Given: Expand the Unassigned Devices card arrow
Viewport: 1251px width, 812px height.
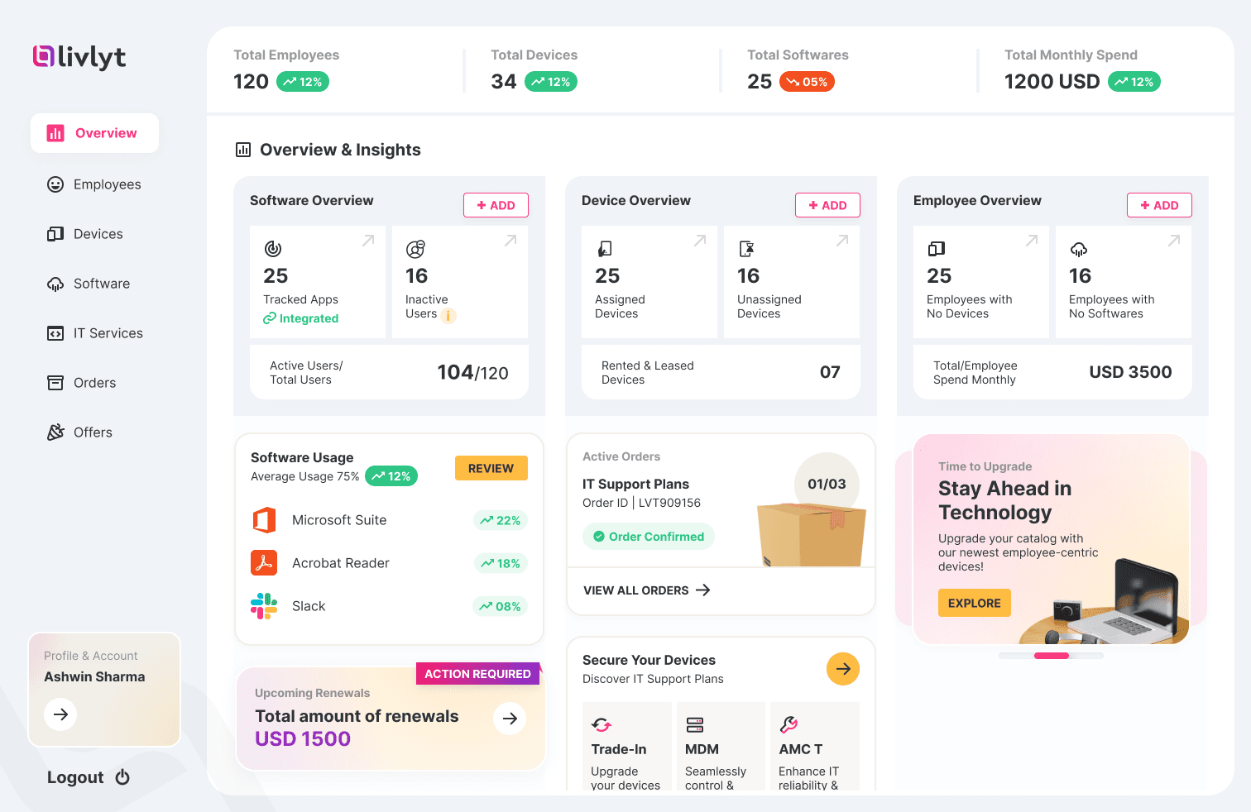Looking at the screenshot, I should 842,241.
